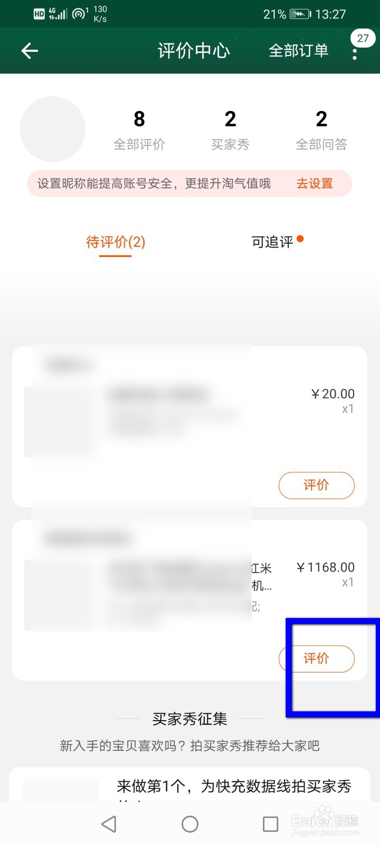Switch to 待评价(2) tab
The height and width of the screenshot is (846, 380).
(116, 242)
